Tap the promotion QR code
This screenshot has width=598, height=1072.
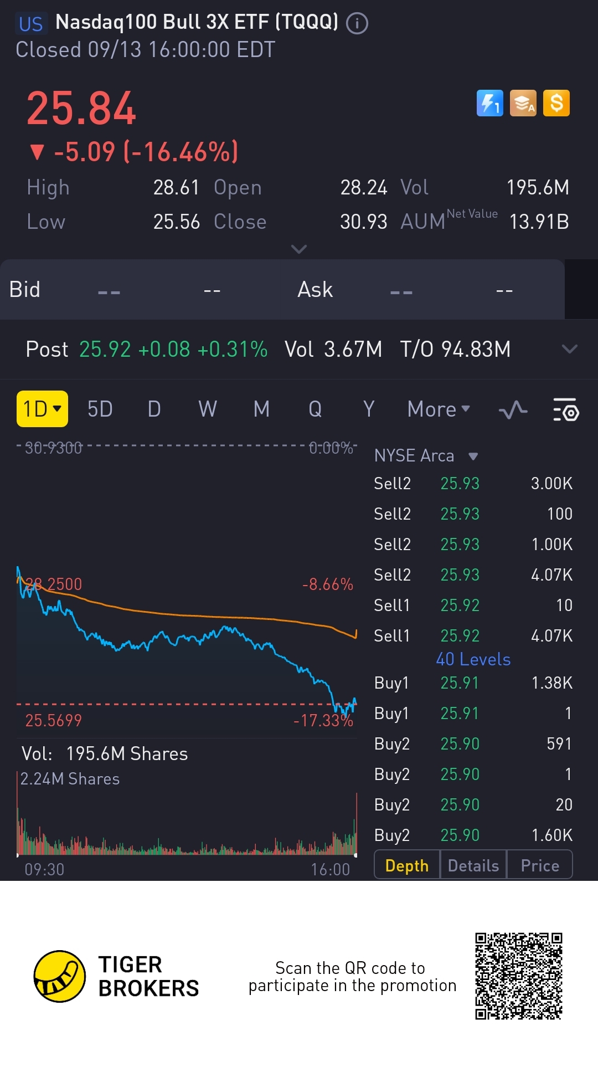(x=518, y=976)
